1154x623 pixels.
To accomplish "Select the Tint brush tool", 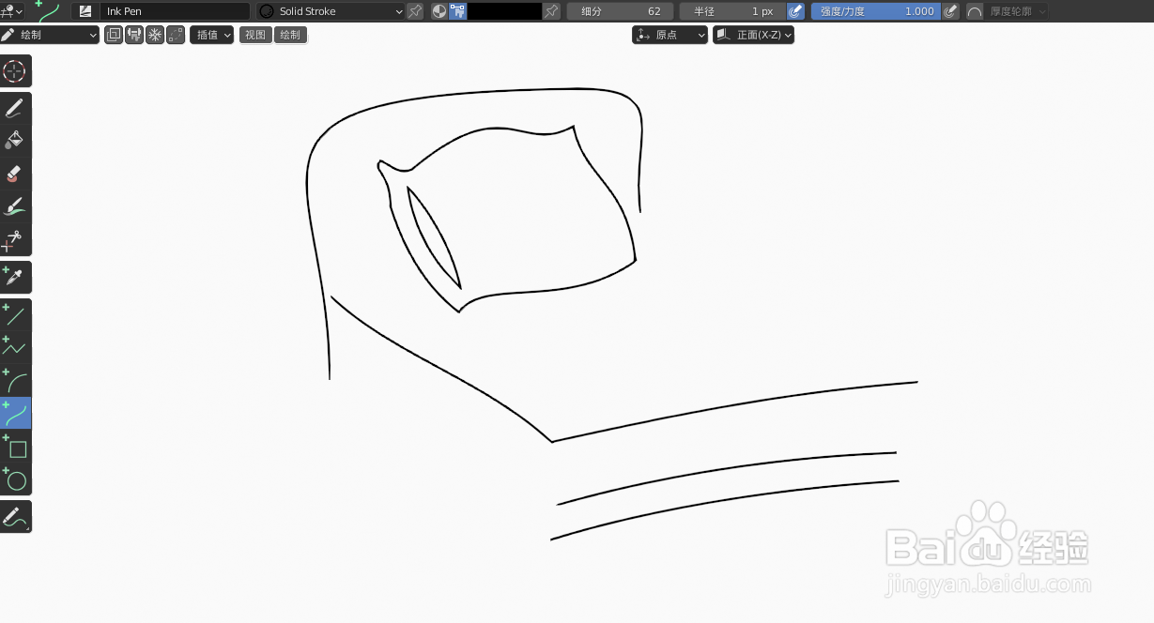I will click(x=15, y=207).
